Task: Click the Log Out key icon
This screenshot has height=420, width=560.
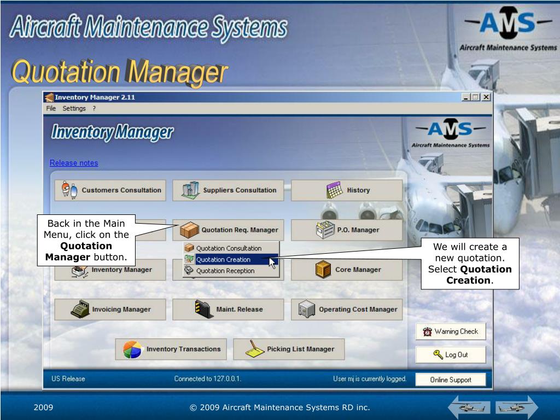Action: point(438,354)
